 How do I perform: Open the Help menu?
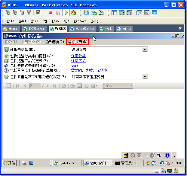95,21
